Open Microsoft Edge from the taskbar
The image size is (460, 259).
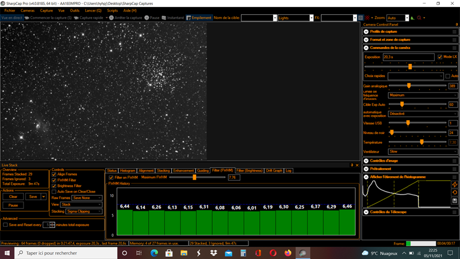coord(154,253)
